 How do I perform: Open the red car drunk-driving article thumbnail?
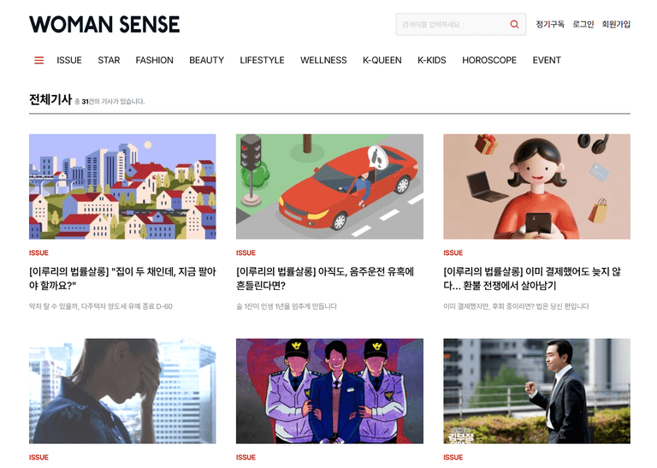(329, 187)
